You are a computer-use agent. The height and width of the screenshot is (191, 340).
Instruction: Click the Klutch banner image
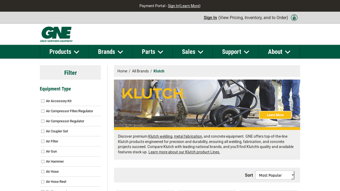click(x=207, y=105)
